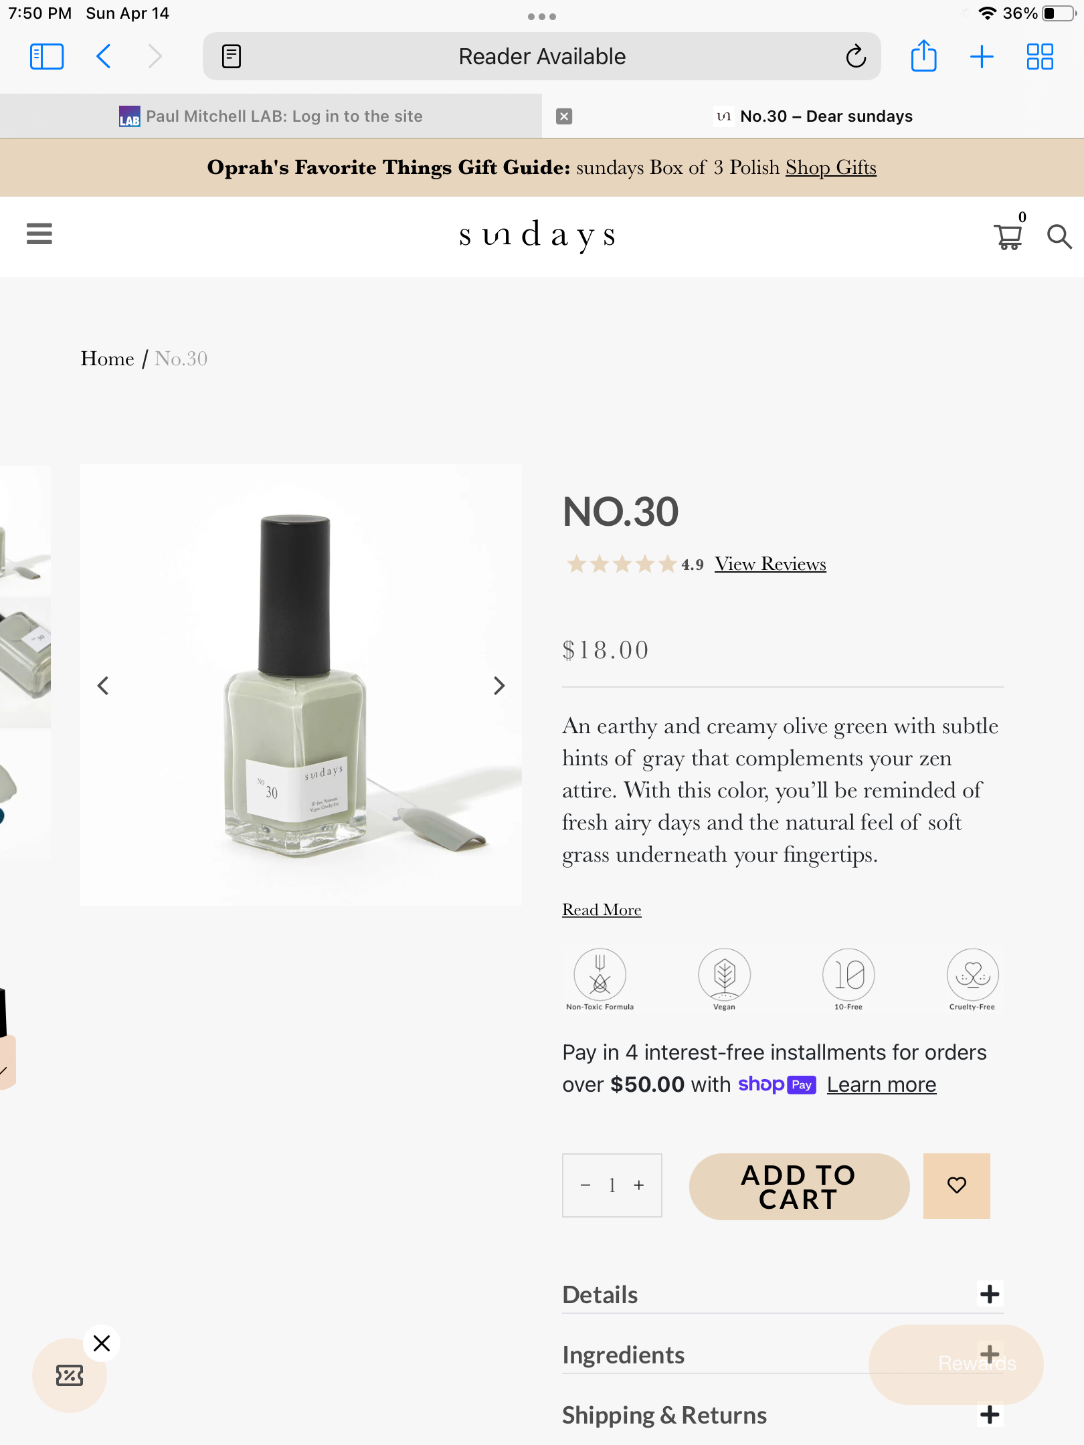Click Read More under the description

point(602,910)
